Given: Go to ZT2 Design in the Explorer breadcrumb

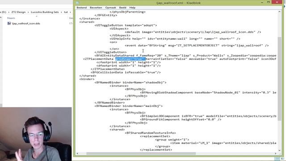Looking at the screenshot, I should pyautogui.click(x=18, y=12).
